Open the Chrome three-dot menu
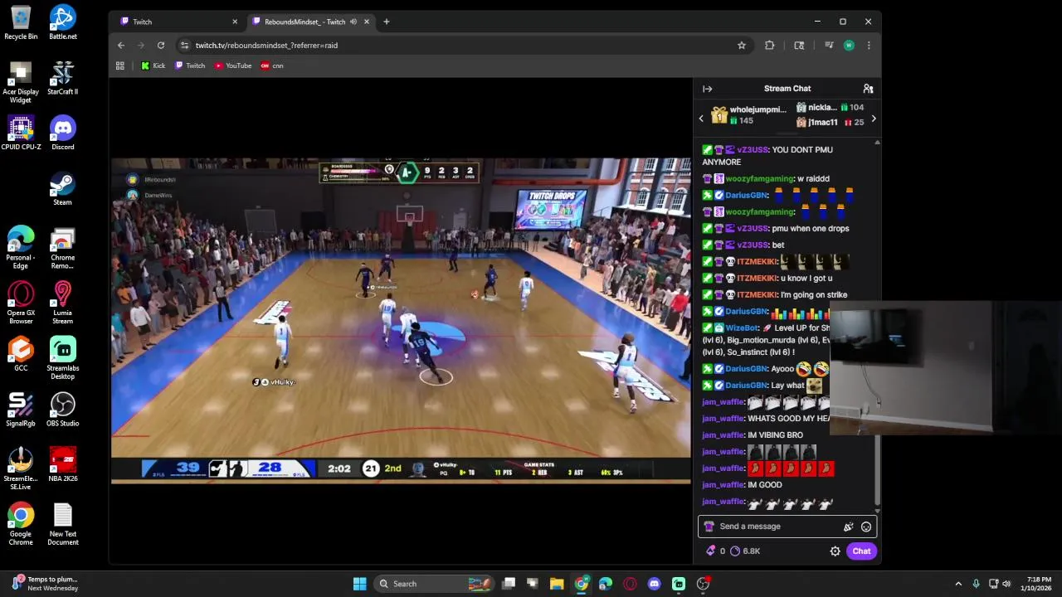Viewport: 1062px width, 597px height. [869, 46]
